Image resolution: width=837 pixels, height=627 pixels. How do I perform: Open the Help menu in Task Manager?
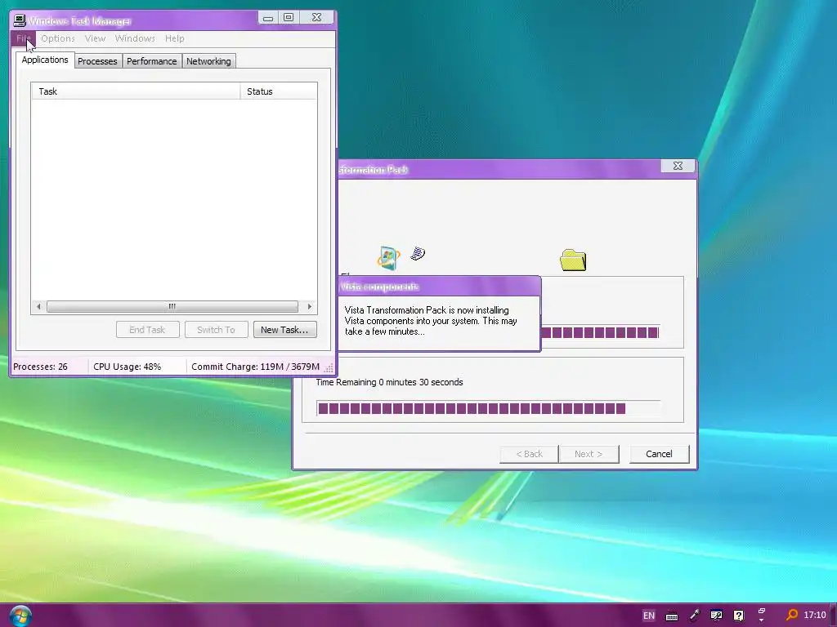coord(175,38)
